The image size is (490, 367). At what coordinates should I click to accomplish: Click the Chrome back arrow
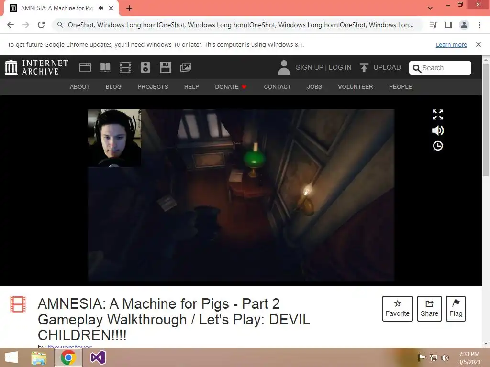[x=11, y=25]
